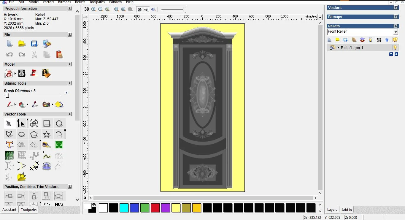Screen dimensions: 405x220
Task: Expand the Bitmaps panel
Action: (x=396, y=17)
